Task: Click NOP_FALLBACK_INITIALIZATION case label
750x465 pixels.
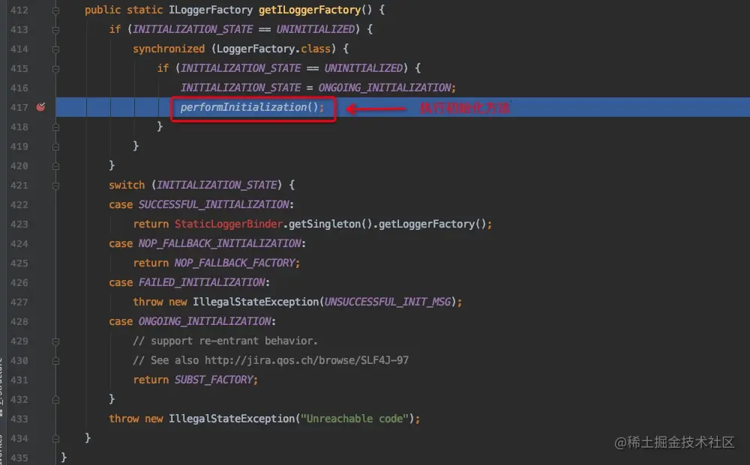Action: [x=220, y=243]
